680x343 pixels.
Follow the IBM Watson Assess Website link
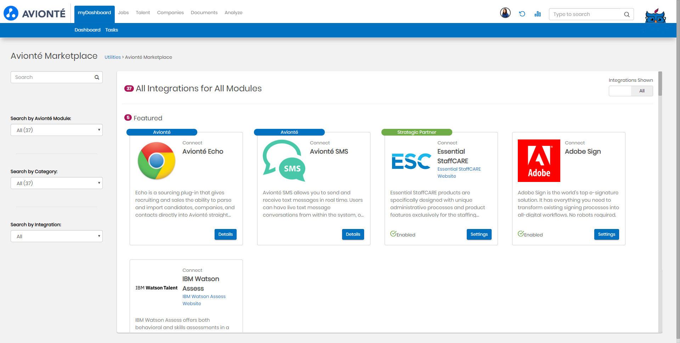(204, 300)
